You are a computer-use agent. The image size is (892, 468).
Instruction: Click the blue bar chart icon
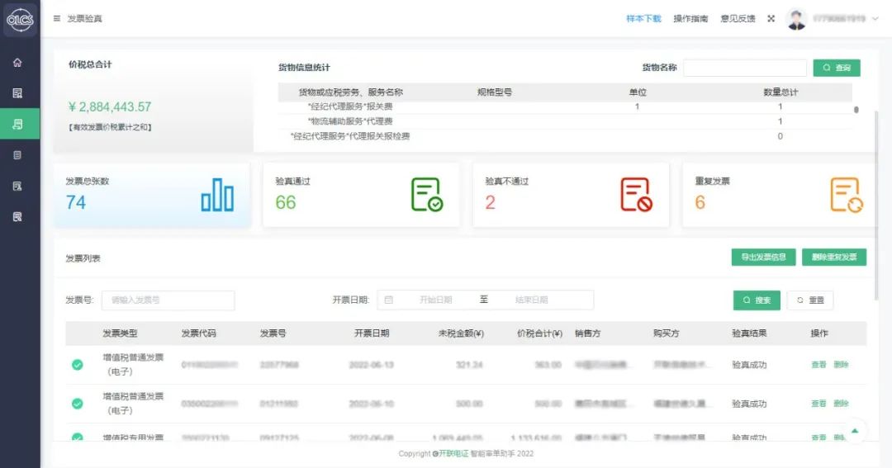tap(217, 195)
